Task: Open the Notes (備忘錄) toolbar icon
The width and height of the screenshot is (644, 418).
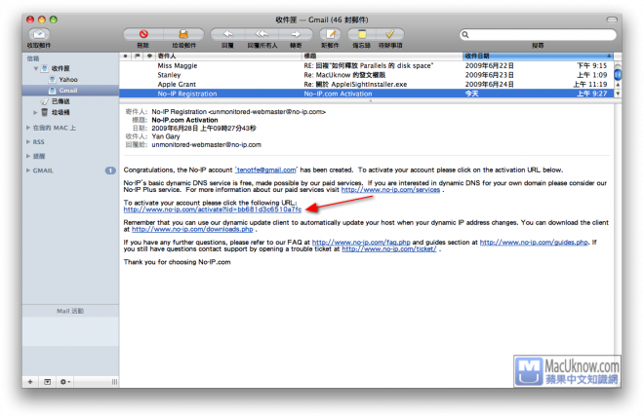Action: click(x=362, y=34)
